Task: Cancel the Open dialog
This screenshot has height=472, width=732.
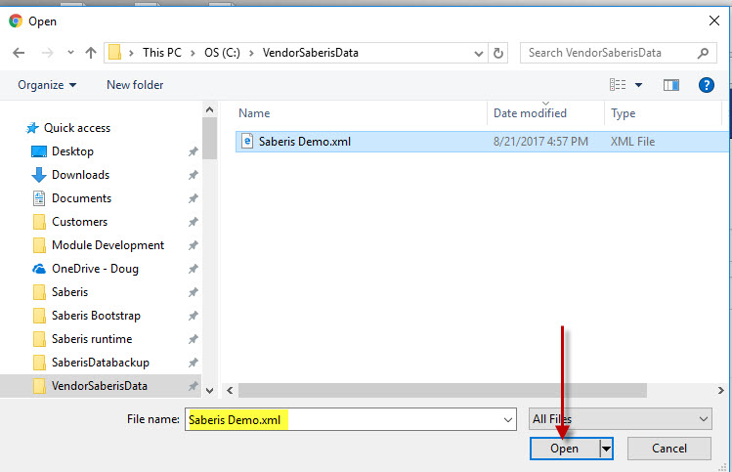Action: 669,449
